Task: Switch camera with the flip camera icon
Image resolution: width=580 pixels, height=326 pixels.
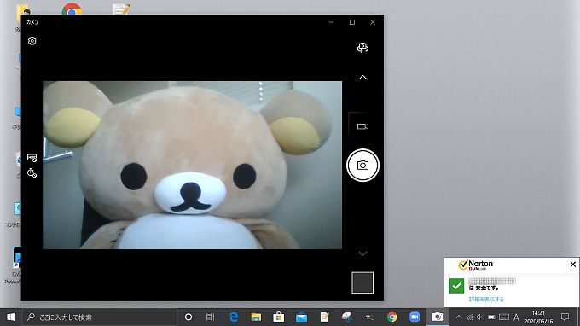Action: (362, 48)
